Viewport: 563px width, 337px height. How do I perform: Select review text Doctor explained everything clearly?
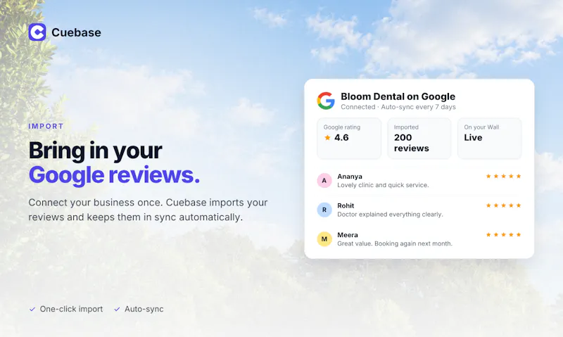click(x=391, y=215)
